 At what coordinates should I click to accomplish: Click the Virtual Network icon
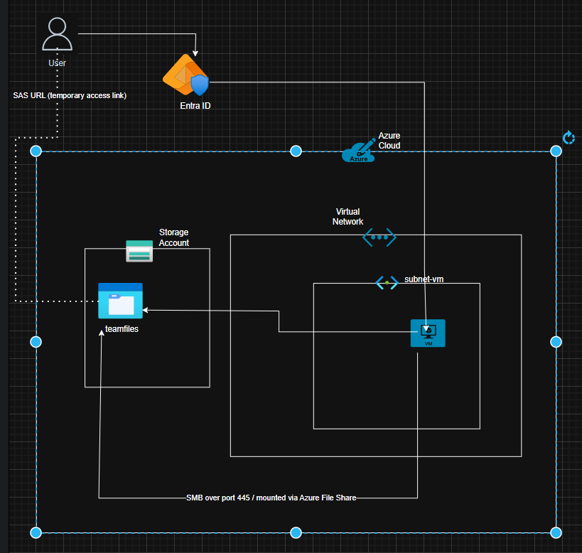[x=379, y=237]
